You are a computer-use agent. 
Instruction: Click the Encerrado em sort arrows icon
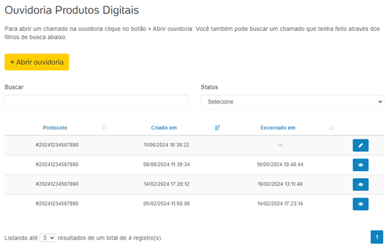click(331, 128)
